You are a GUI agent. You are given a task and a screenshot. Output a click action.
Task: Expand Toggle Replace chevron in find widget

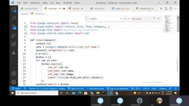(88, 19)
